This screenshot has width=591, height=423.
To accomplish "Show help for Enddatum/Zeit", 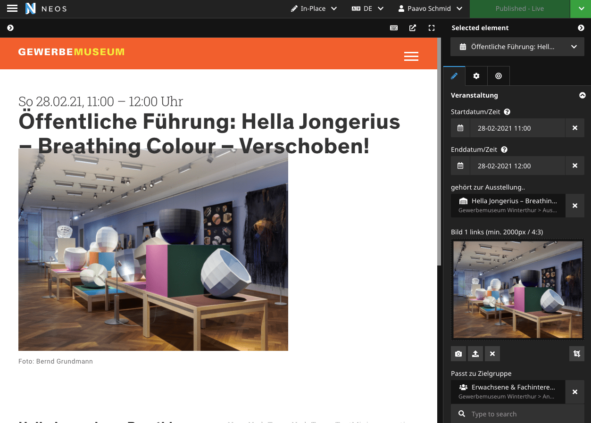I will tap(504, 150).
